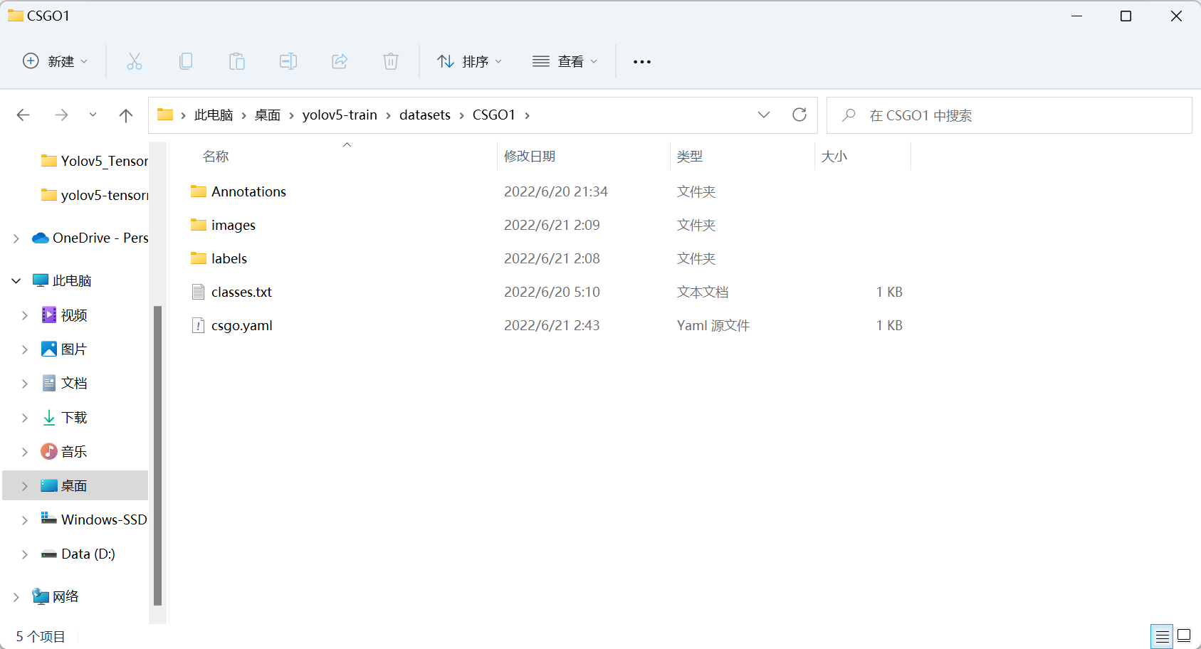Click the Cut scissors icon
The width and height of the screenshot is (1201, 649).
[135, 61]
